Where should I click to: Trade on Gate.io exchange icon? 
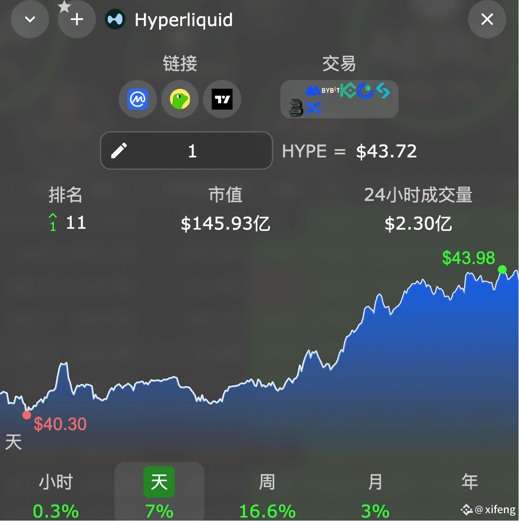[366, 90]
